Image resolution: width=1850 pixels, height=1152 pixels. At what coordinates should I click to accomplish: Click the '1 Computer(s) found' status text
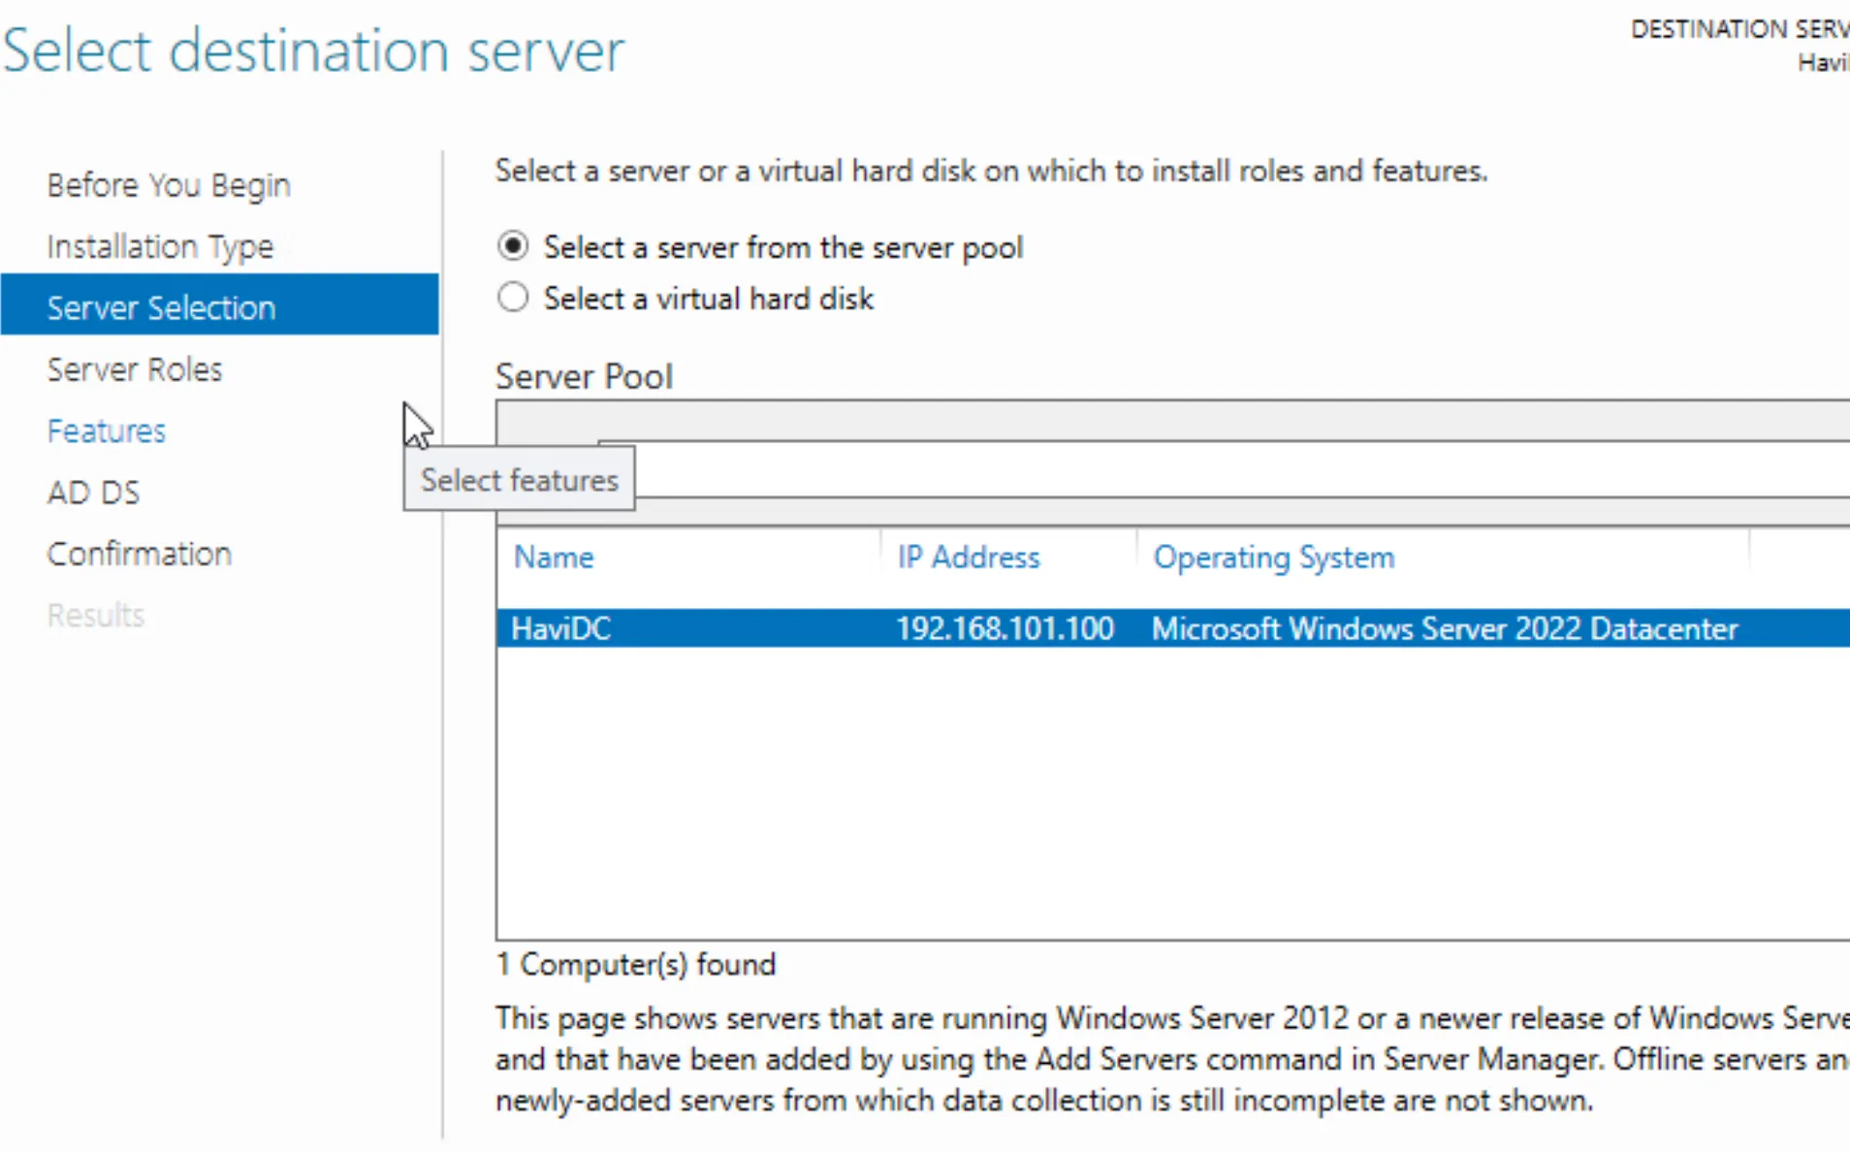(636, 964)
